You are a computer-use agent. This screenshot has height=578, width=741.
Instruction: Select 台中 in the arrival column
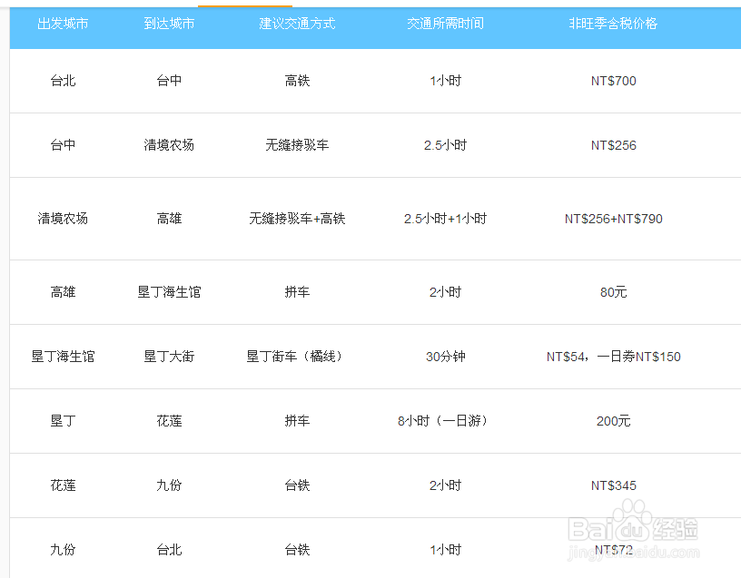(x=169, y=81)
